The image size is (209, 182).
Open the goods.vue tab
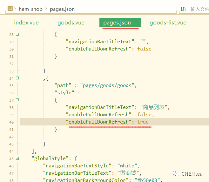pos(71,23)
